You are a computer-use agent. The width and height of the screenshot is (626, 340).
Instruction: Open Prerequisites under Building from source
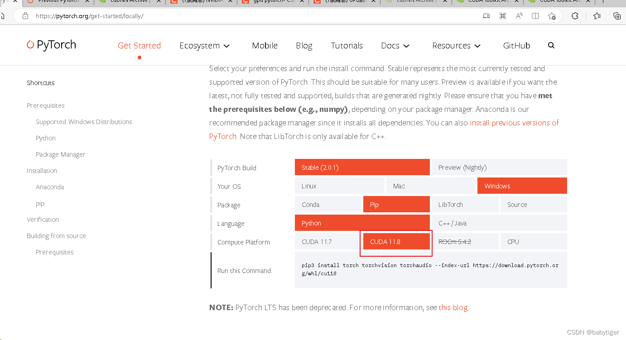54,252
